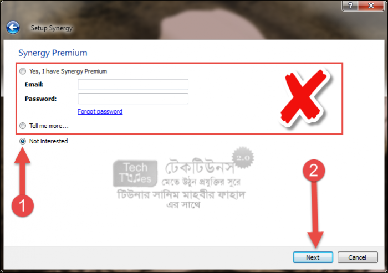Select the 'Not interested' radio button
This screenshot has height=273, width=388.
[x=23, y=141]
